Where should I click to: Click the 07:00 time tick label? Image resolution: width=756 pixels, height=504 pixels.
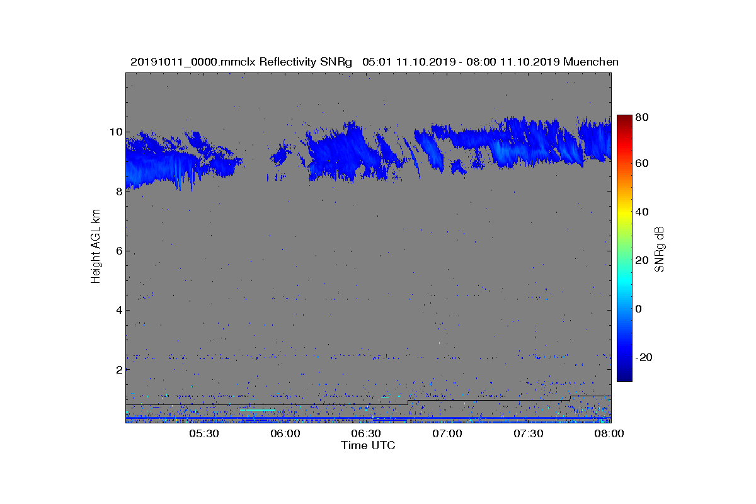pyautogui.click(x=447, y=434)
